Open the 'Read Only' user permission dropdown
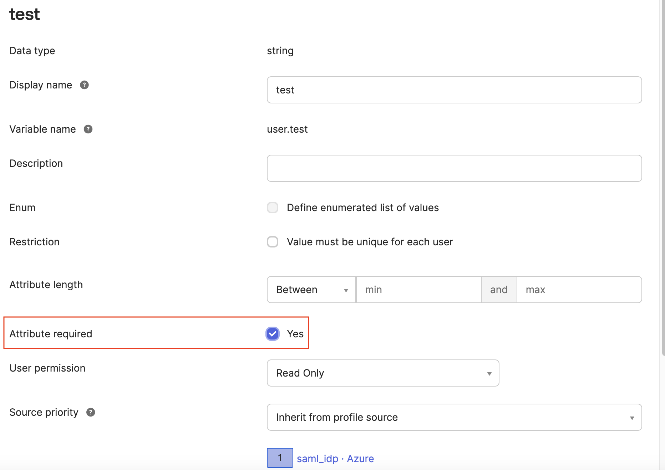 (382, 373)
